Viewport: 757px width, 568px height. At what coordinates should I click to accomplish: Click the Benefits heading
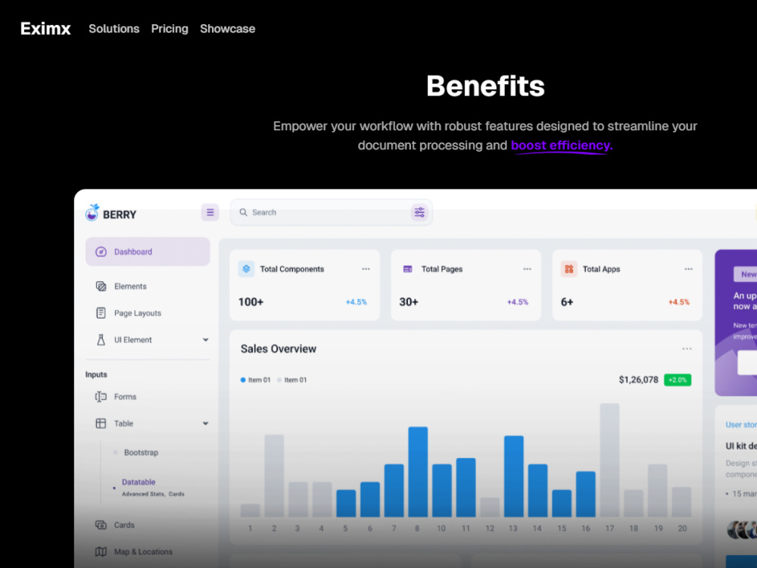(x=485, y=86)
